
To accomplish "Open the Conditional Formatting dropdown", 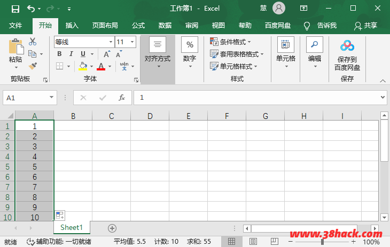I will (231, 42).
